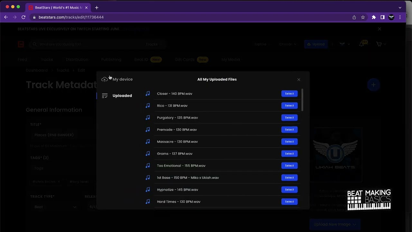412x232 pixels.
Task: Click Too Emotional - 155 BPM.wav filename
Action: [x=181, y=166]
